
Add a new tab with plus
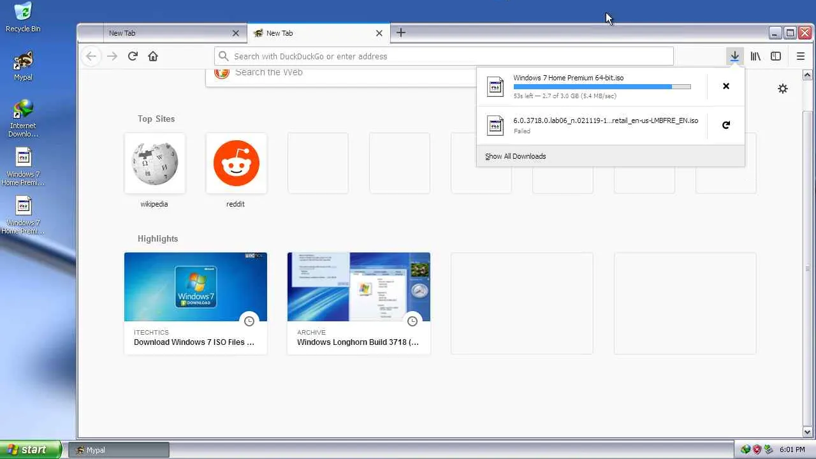[401, 33]
